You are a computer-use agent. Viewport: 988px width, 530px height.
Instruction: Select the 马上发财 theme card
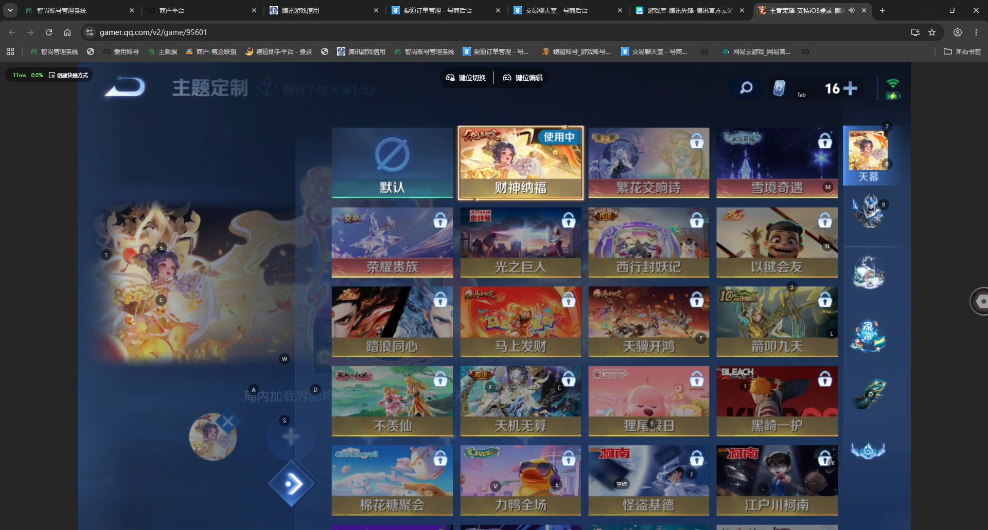(521, 322)
